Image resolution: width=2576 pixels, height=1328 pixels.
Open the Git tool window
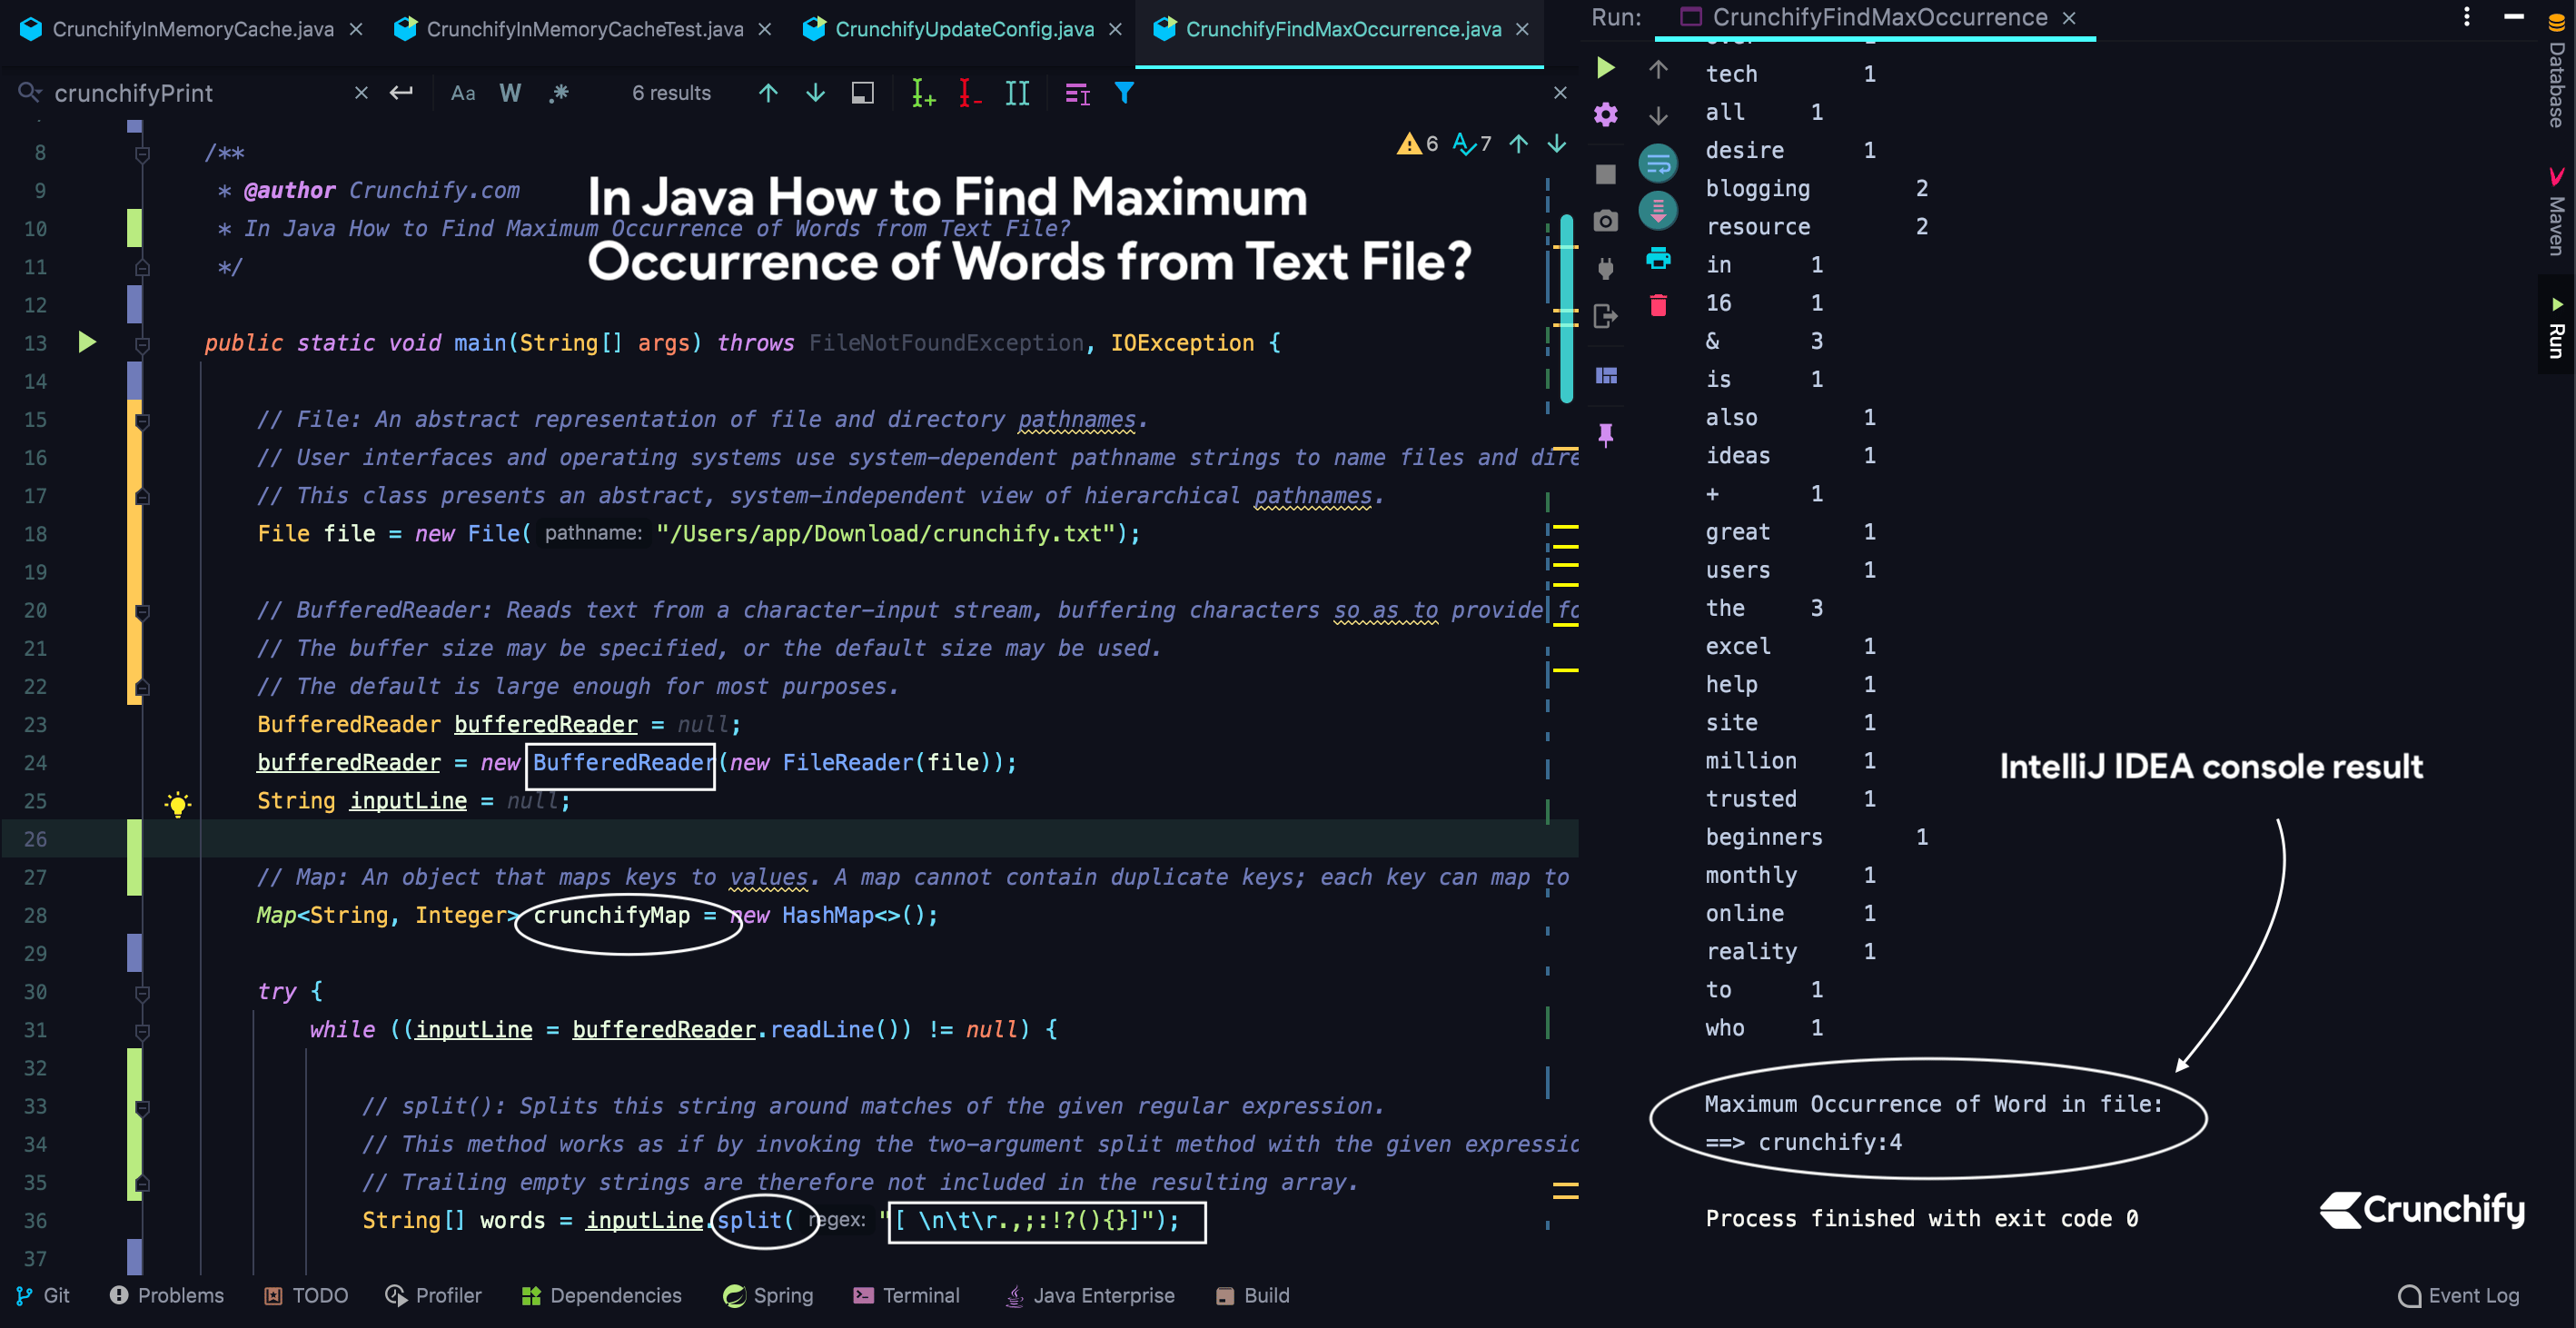tap(44, 1295)
